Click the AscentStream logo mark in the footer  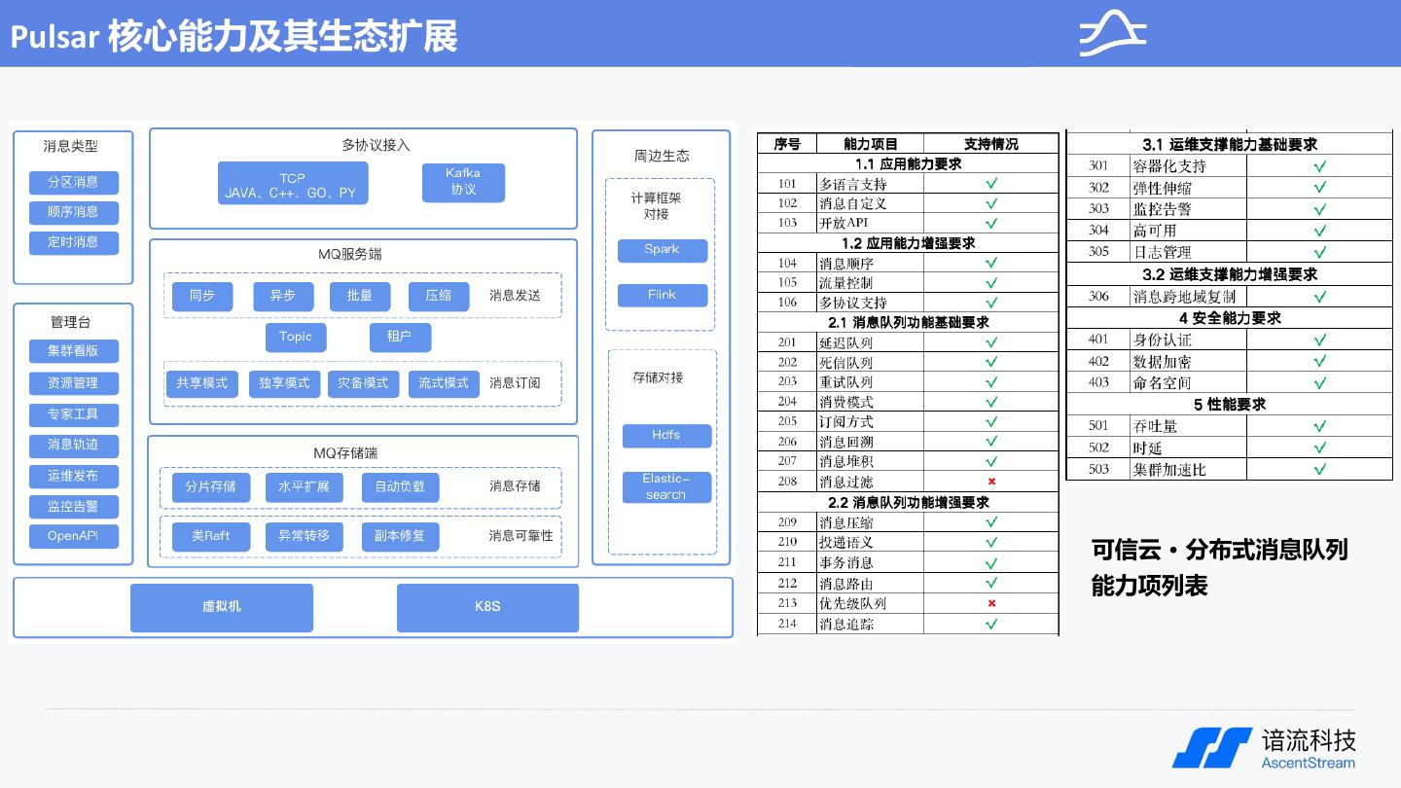click(1212, 748)
